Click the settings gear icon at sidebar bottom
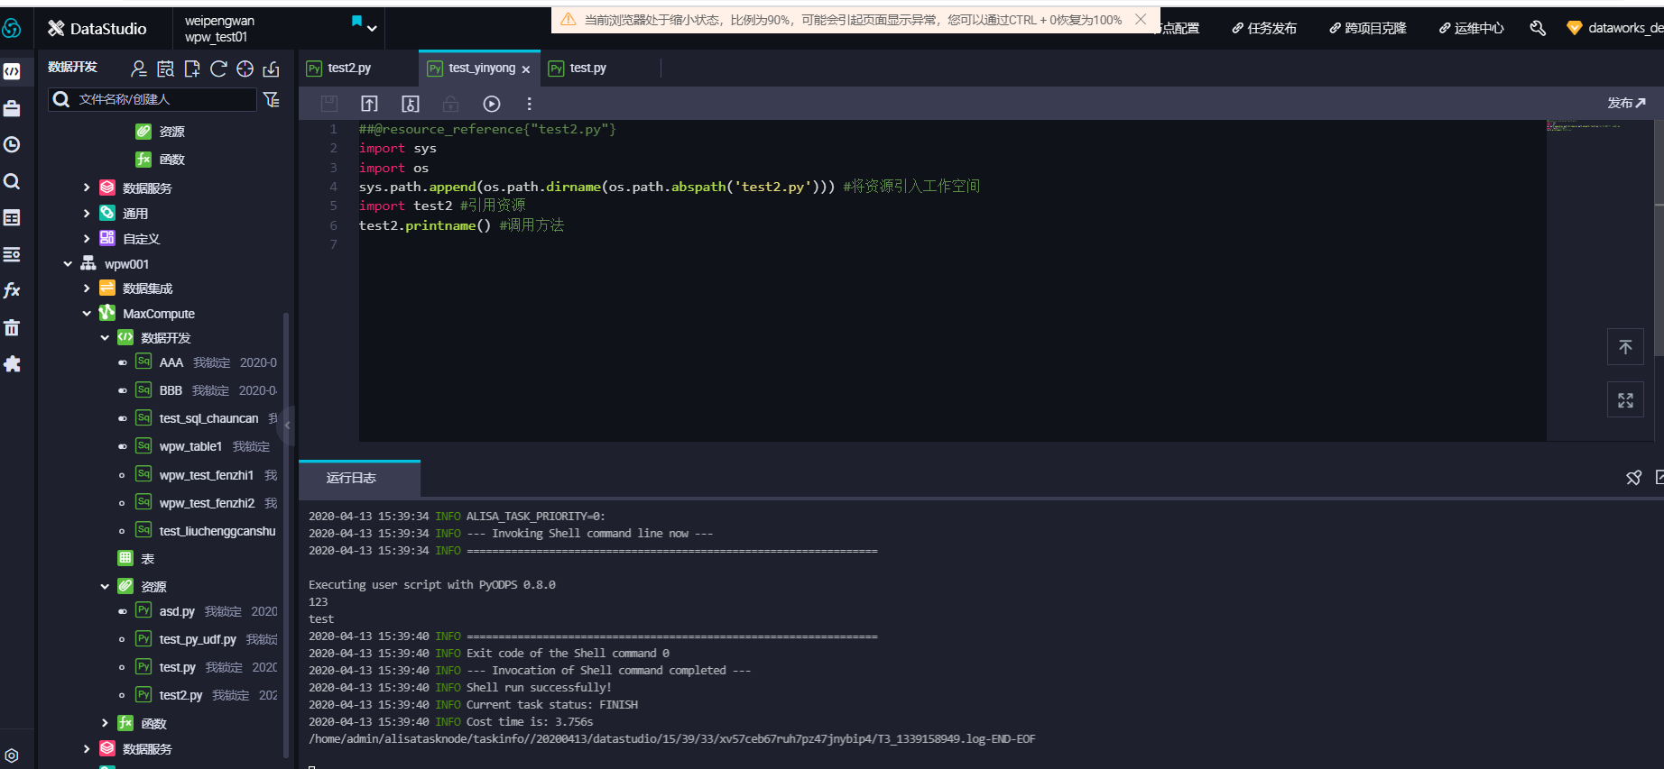 12,755
